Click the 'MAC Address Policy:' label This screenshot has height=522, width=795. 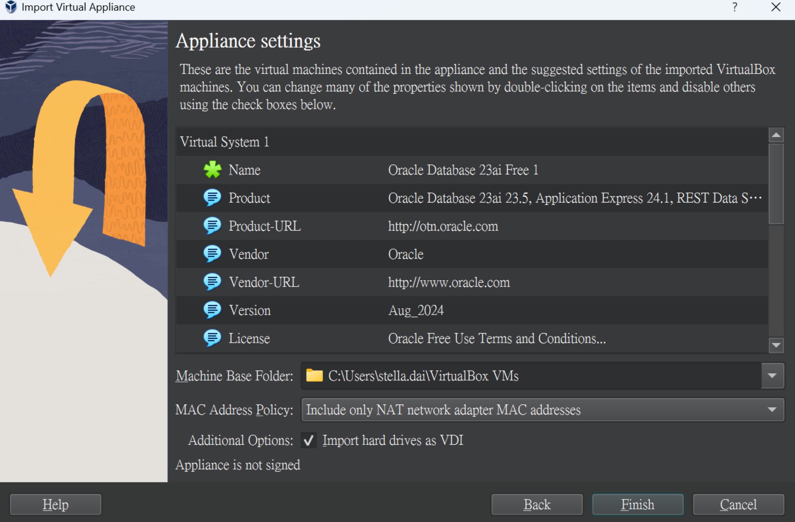pyautogui.click(x=235, y=410)
